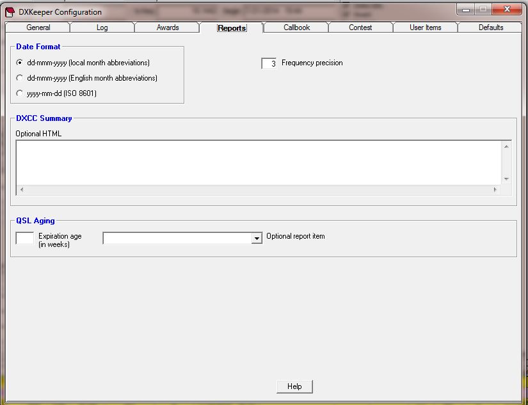
Task: Expand the Optional report item dropdown
Action: pyautogui.click(x=257, y=239)
